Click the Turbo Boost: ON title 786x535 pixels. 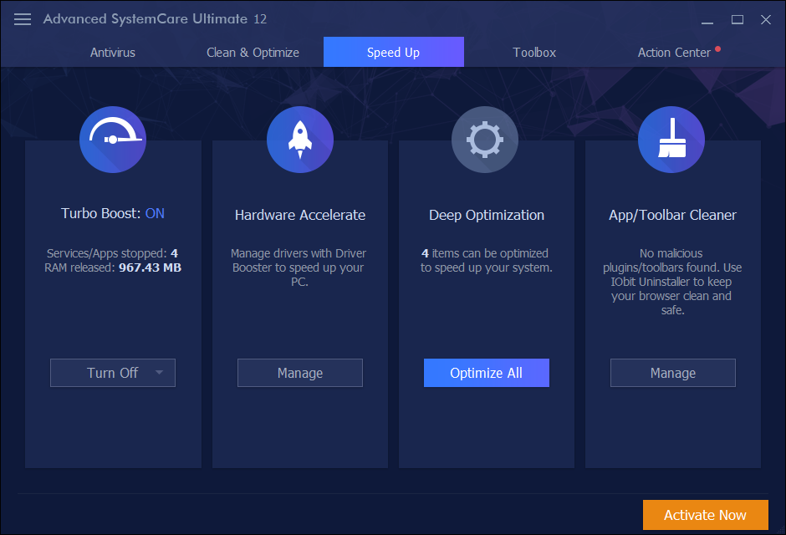click(113, 213)
